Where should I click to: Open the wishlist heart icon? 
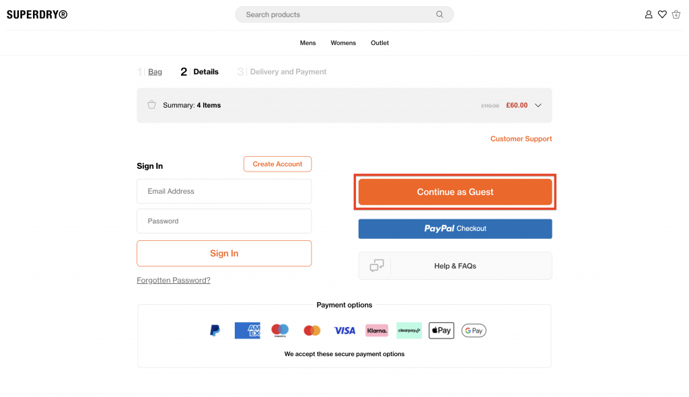coord(662,14)
